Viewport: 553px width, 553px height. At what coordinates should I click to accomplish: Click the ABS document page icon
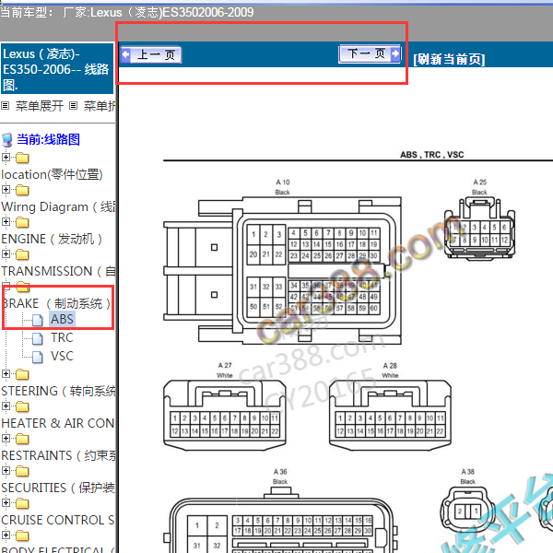pyautogui.click(x=38, y=320)
